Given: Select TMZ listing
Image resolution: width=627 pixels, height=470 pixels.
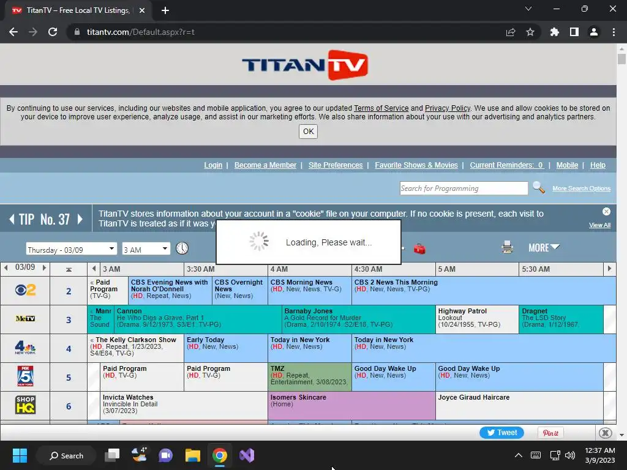Looking at the screenshot, I should [309, 377].
